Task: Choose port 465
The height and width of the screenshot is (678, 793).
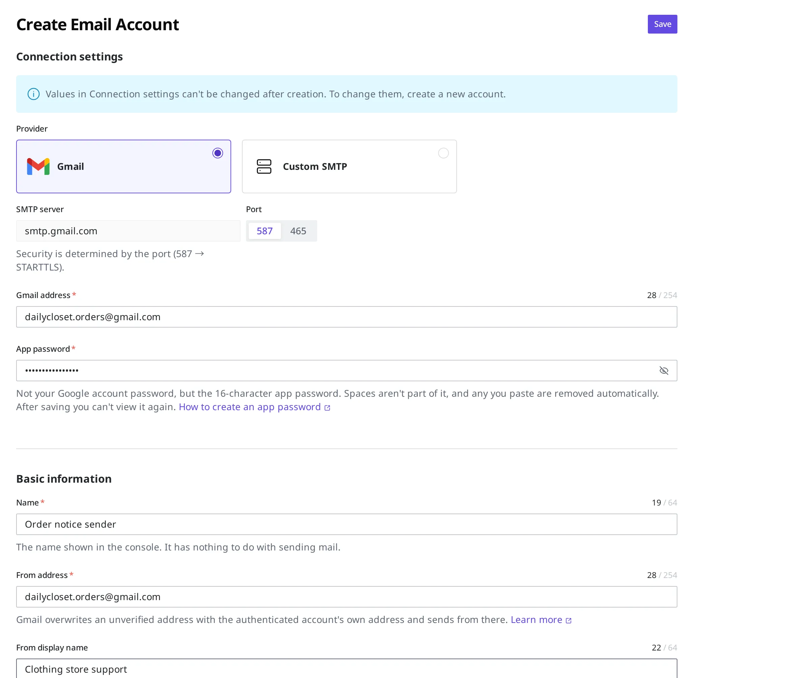Action: click(x=298, y=231)
